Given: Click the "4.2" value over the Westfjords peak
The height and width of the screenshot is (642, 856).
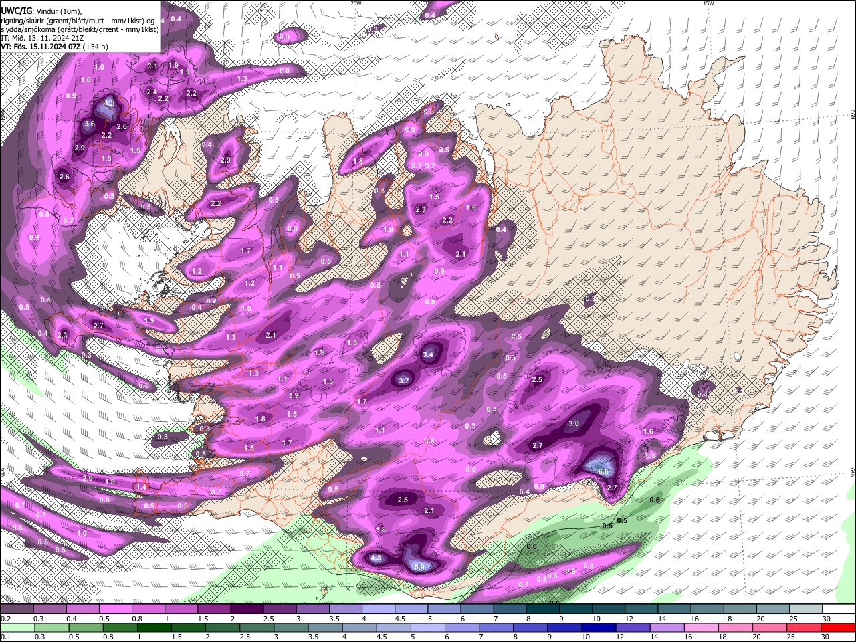Looking at the screenshot, I should pos(109,104).
